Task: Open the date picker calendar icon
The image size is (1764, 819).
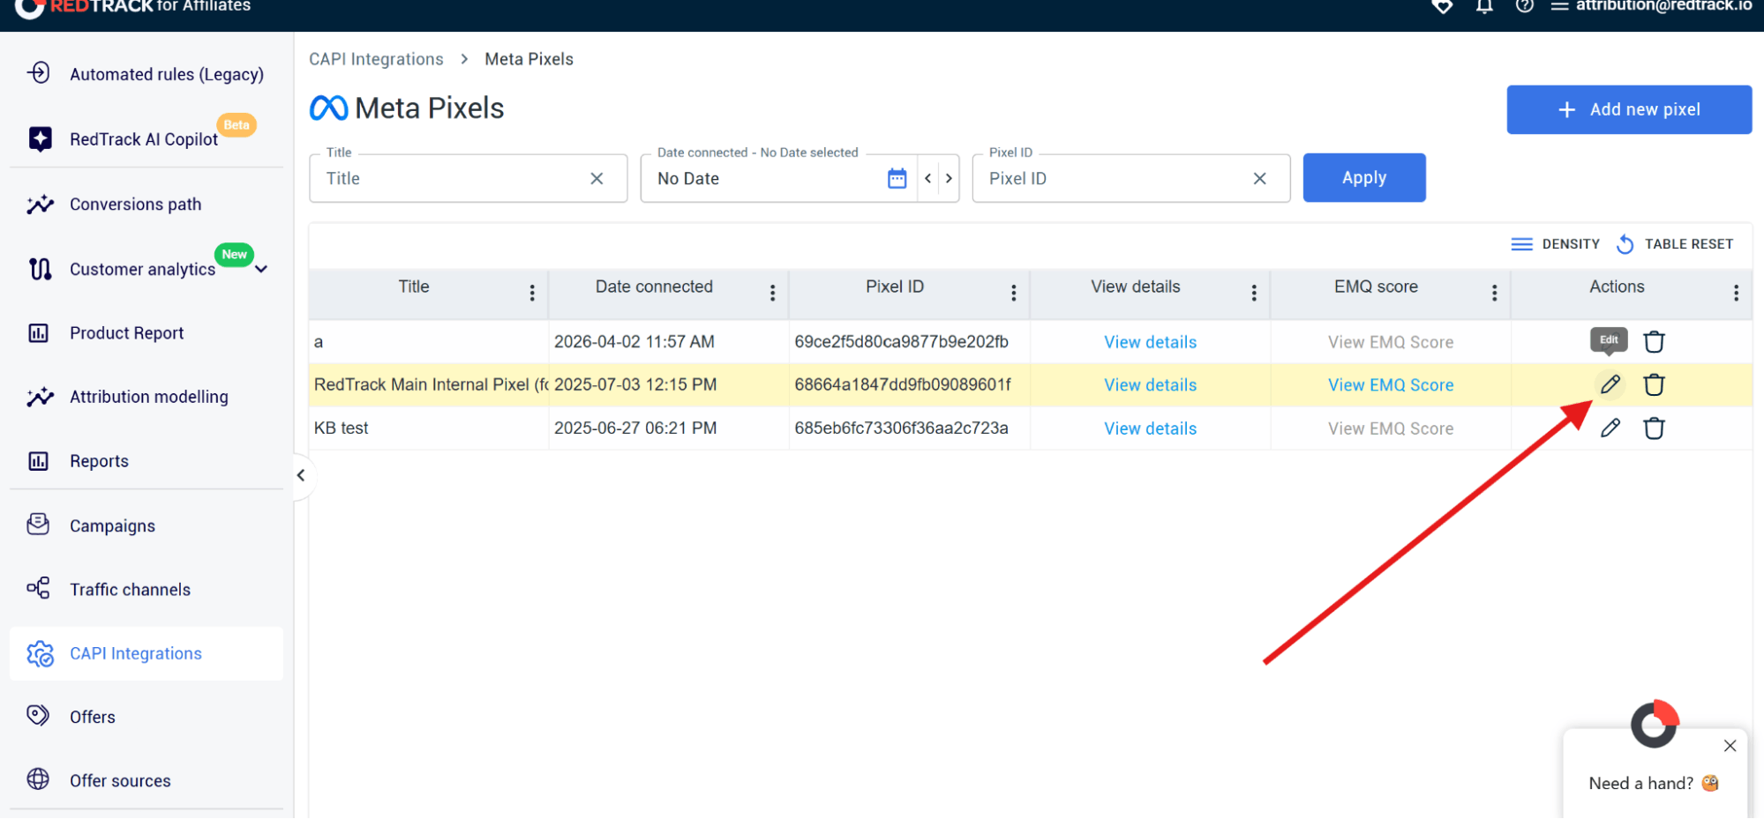Action: (x=897, y=178)
